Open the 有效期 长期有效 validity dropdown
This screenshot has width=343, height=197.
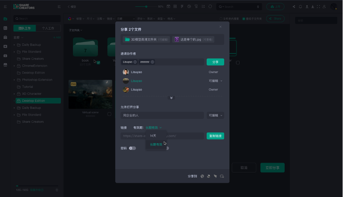[x=154, y=128]
